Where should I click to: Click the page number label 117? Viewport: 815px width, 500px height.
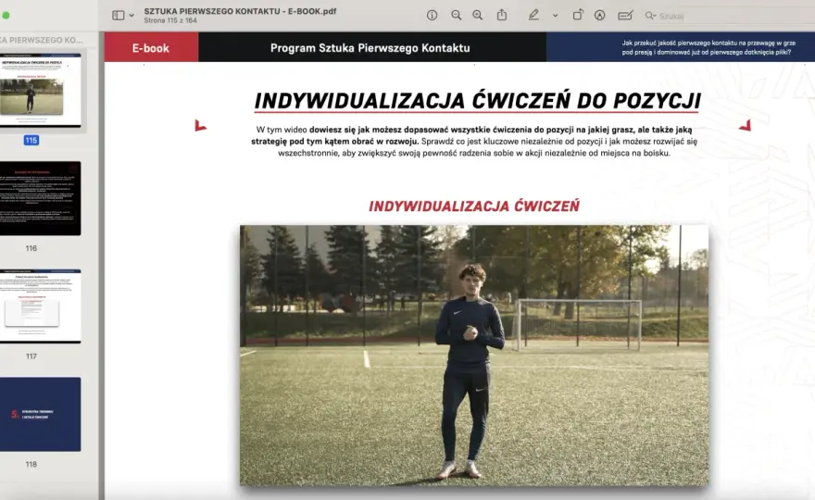(31, 356)
